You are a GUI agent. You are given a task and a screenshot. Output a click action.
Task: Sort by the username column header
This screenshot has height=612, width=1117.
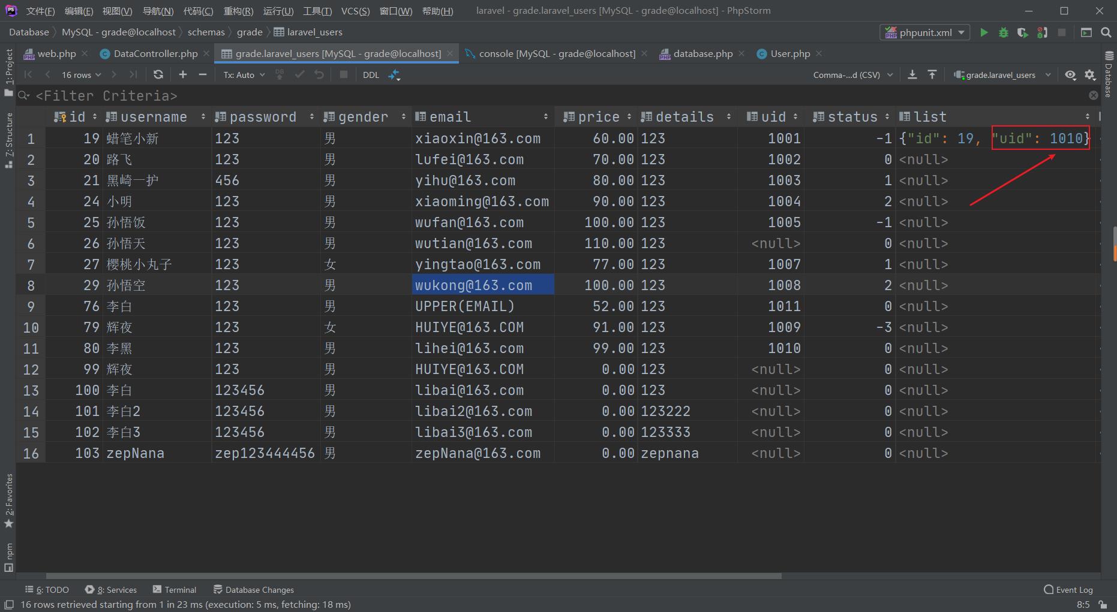[156, 117]
